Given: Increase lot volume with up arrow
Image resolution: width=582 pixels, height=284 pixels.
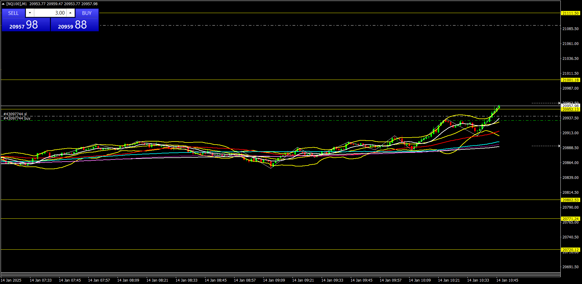Looking at the screenshot, I should click(70, 13).
